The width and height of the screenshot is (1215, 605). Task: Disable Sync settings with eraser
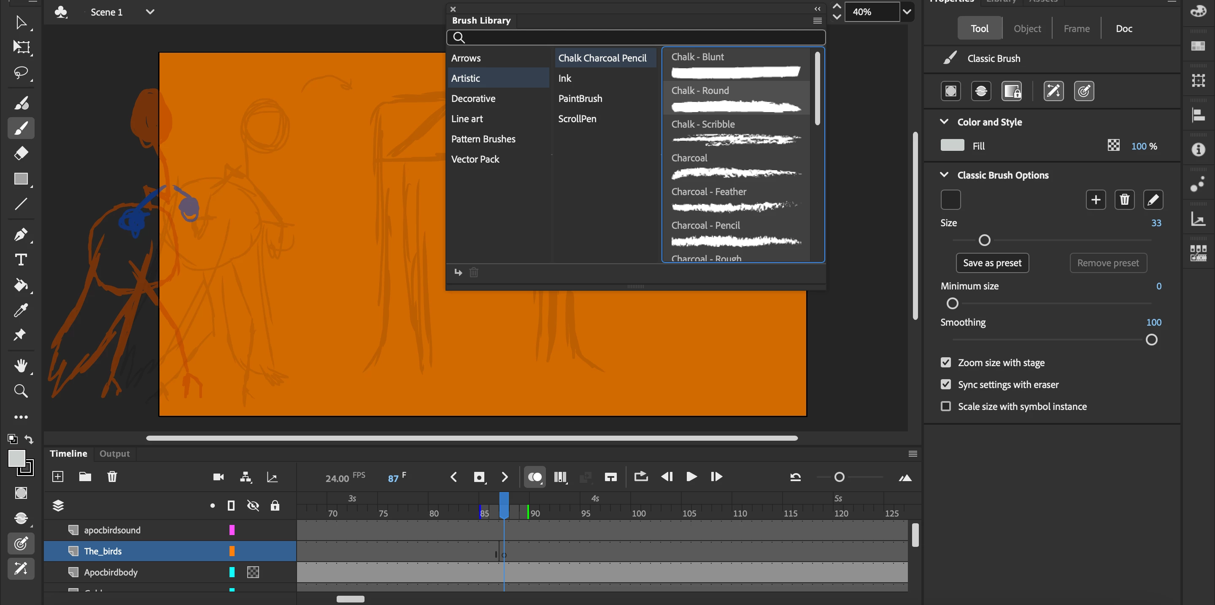point(946,385)
